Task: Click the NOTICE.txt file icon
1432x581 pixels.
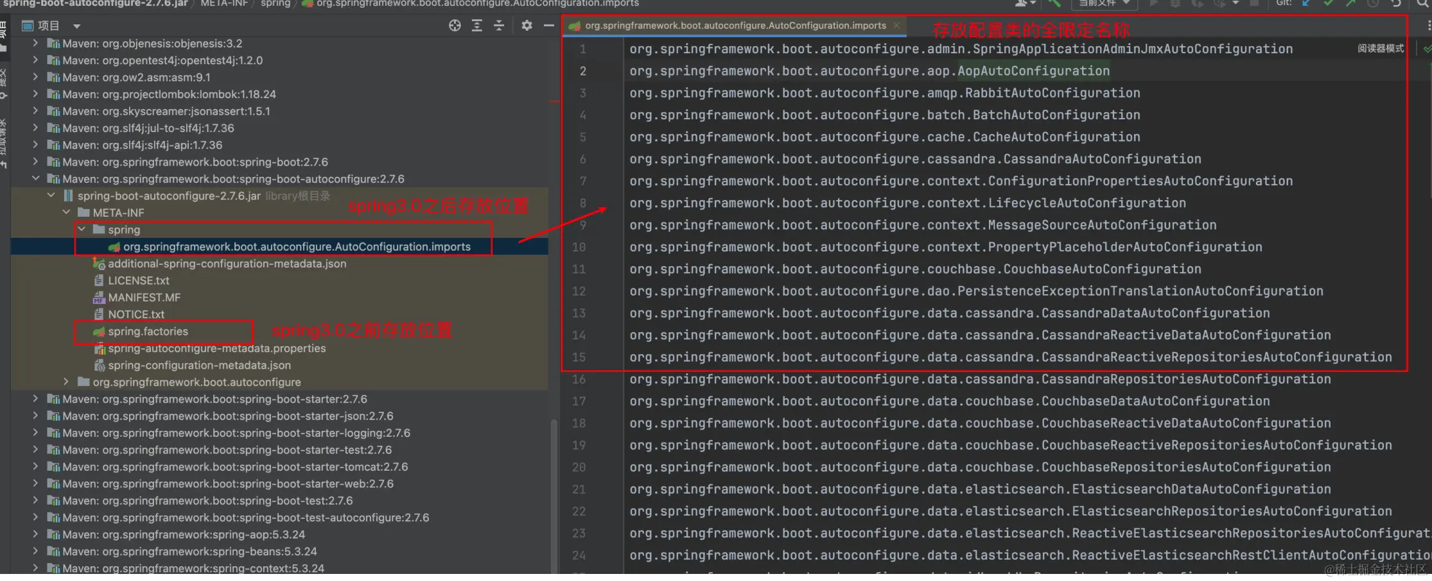Action: tap(99, 314)
